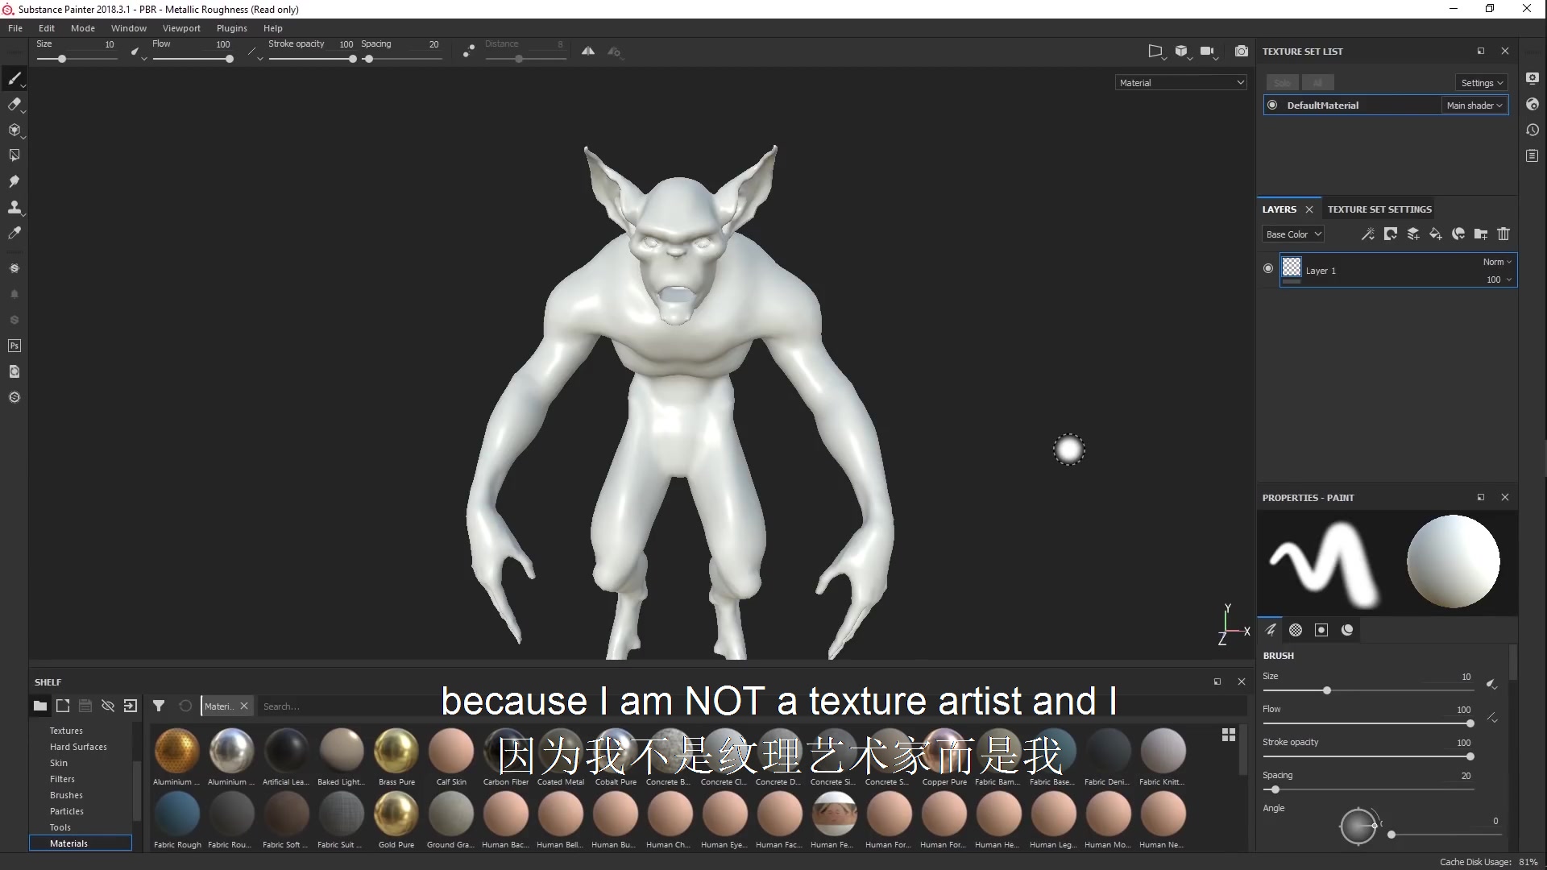Add effect to Layer 1 with magic wand icon
Viewport: 1547px width, 870px height.
(1368, 234)
